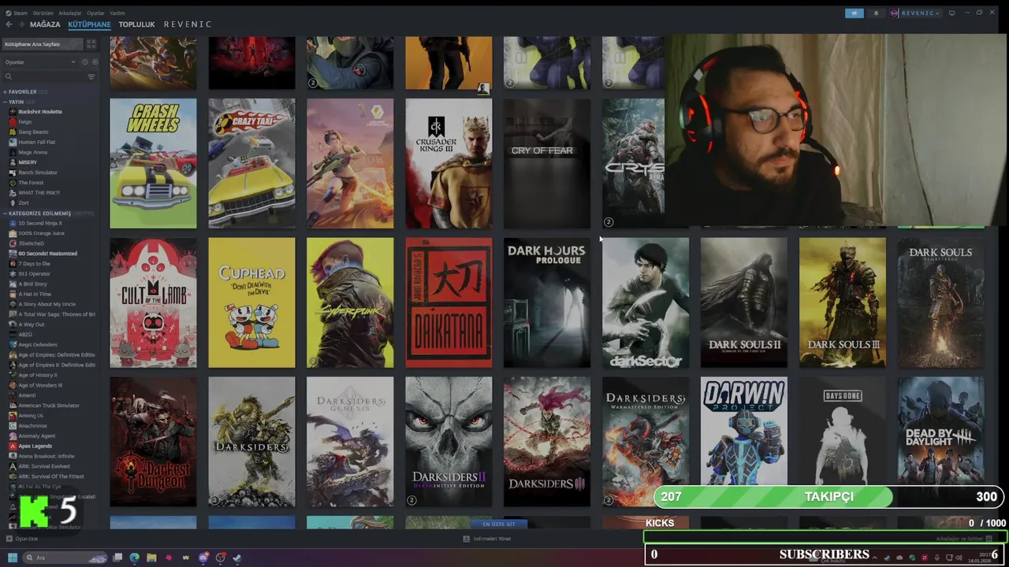Click the Windows taskbar search box
Screen dimensions: 1009x567
(x=65, y=558)
